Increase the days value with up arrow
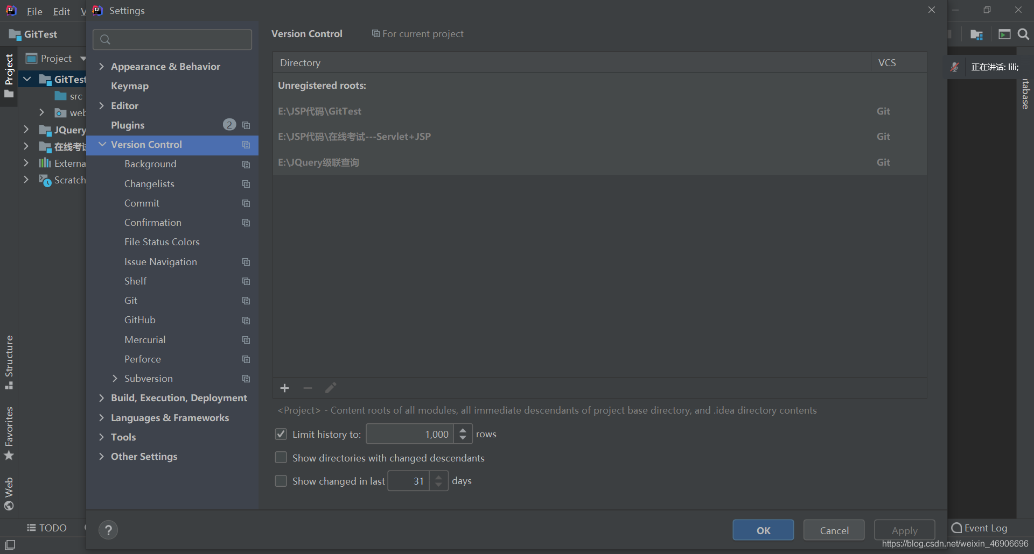1034x554 pixels. pyautogui.click(x=438, y=477)
